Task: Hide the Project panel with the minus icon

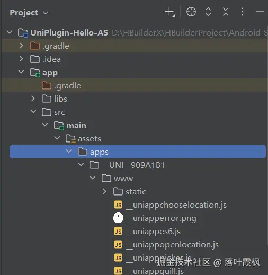Action: 260,12
